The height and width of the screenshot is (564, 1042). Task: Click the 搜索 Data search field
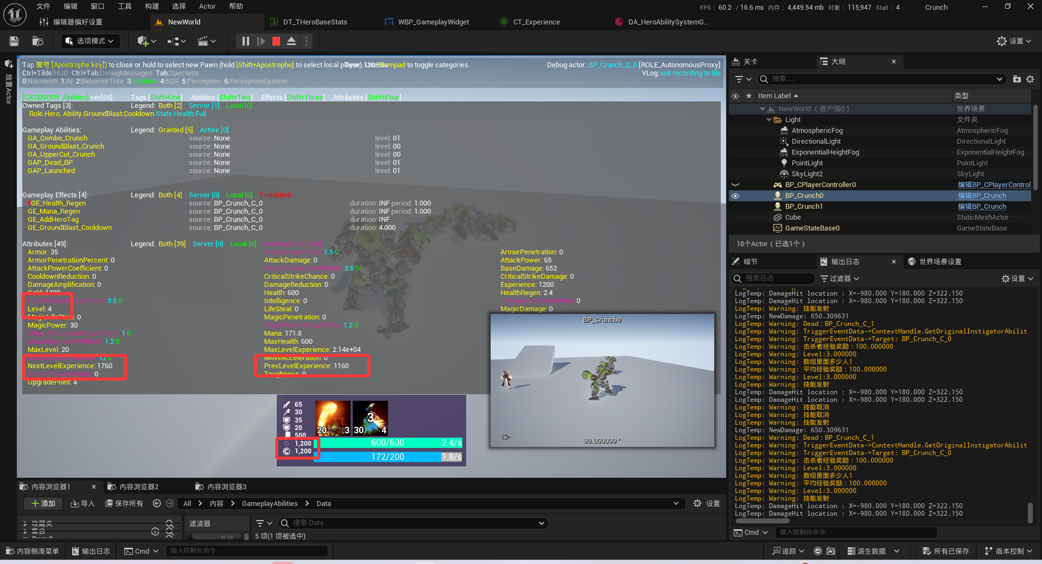(413, 523)
